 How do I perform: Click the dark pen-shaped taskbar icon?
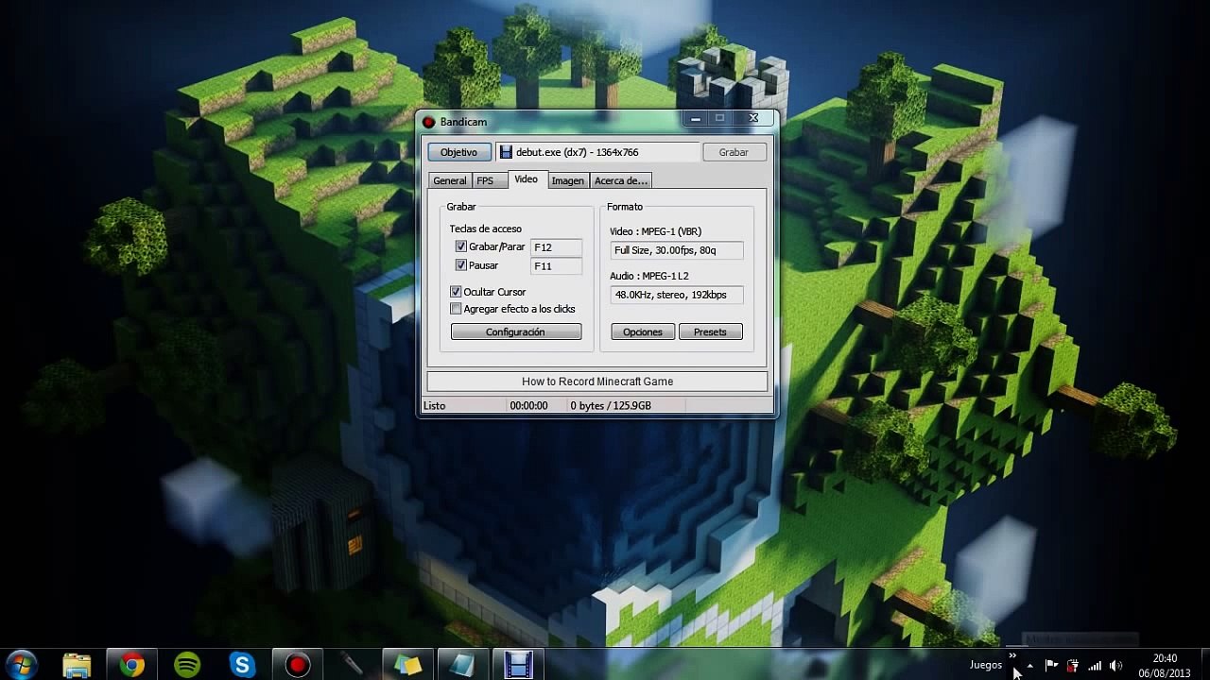353,665
